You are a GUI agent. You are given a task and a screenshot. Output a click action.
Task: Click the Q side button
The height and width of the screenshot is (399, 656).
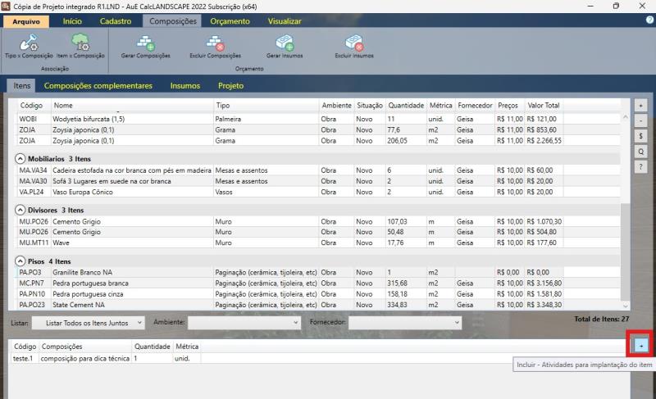(640, 152)
